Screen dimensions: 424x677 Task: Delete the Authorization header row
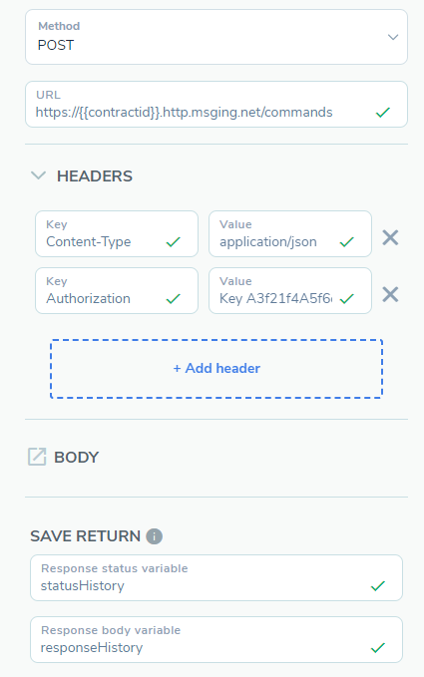390,294
